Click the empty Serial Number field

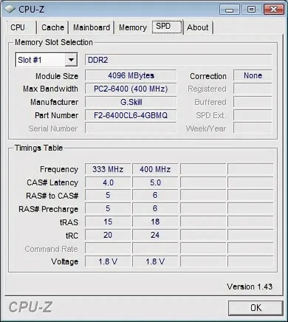[x=131, y=128]
